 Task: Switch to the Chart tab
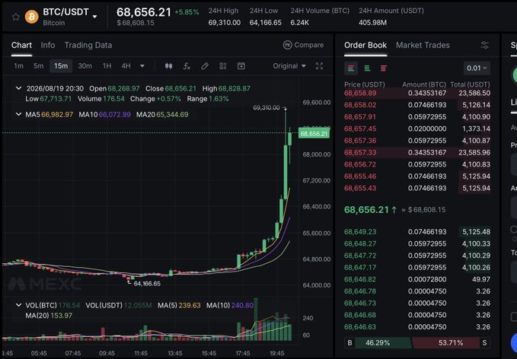[x=21, y=45]
